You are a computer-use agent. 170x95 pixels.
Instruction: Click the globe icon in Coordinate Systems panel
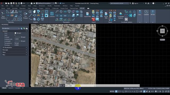134,16
